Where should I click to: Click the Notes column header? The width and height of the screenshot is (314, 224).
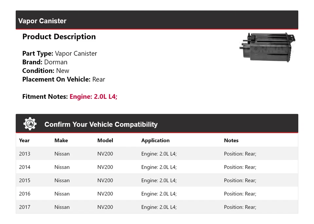(231, 140)
